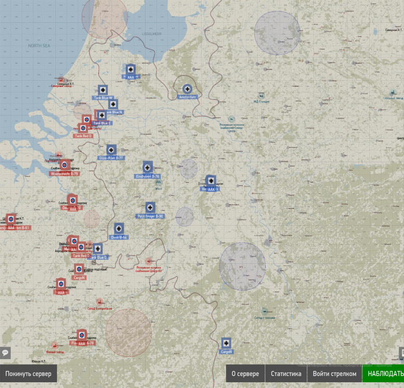Image resolution: width=404 pixels, height=388 pixels.
Task: Select the Tank Blue O spawn icon
Action: pyautogui.click(x=98, y=248)
